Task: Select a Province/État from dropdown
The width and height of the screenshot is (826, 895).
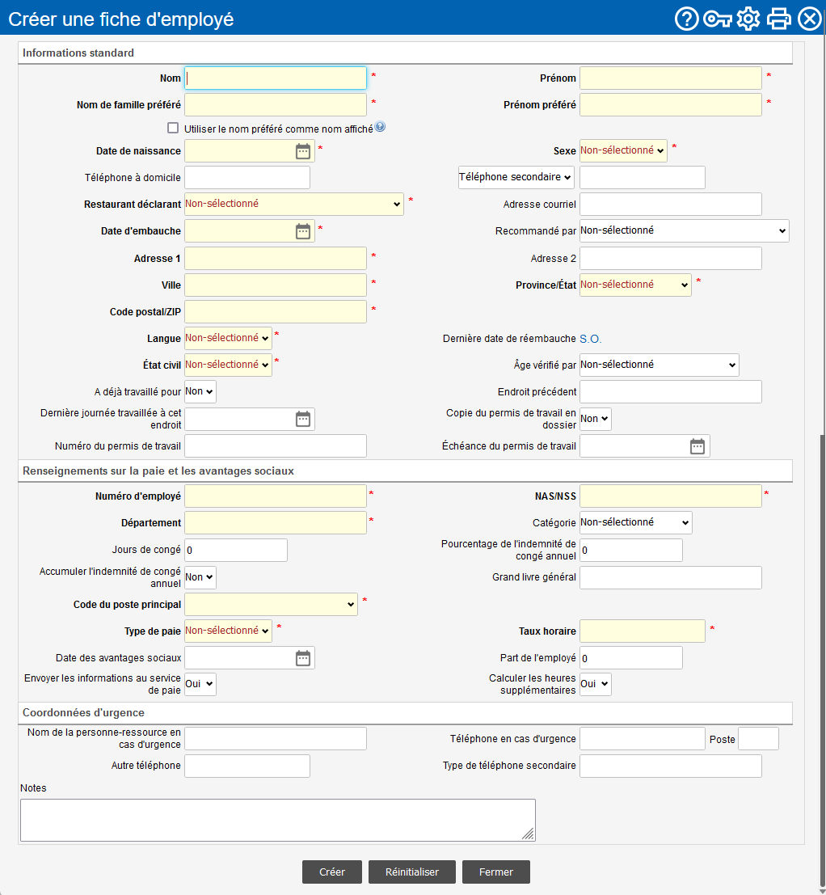Action: point(635,285)
